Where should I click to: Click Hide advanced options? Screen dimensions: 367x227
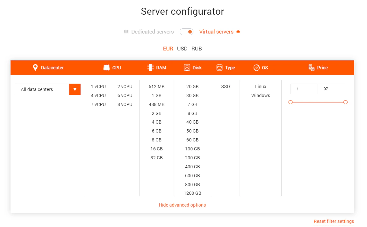pyautogui.click(x=182, y=205)
